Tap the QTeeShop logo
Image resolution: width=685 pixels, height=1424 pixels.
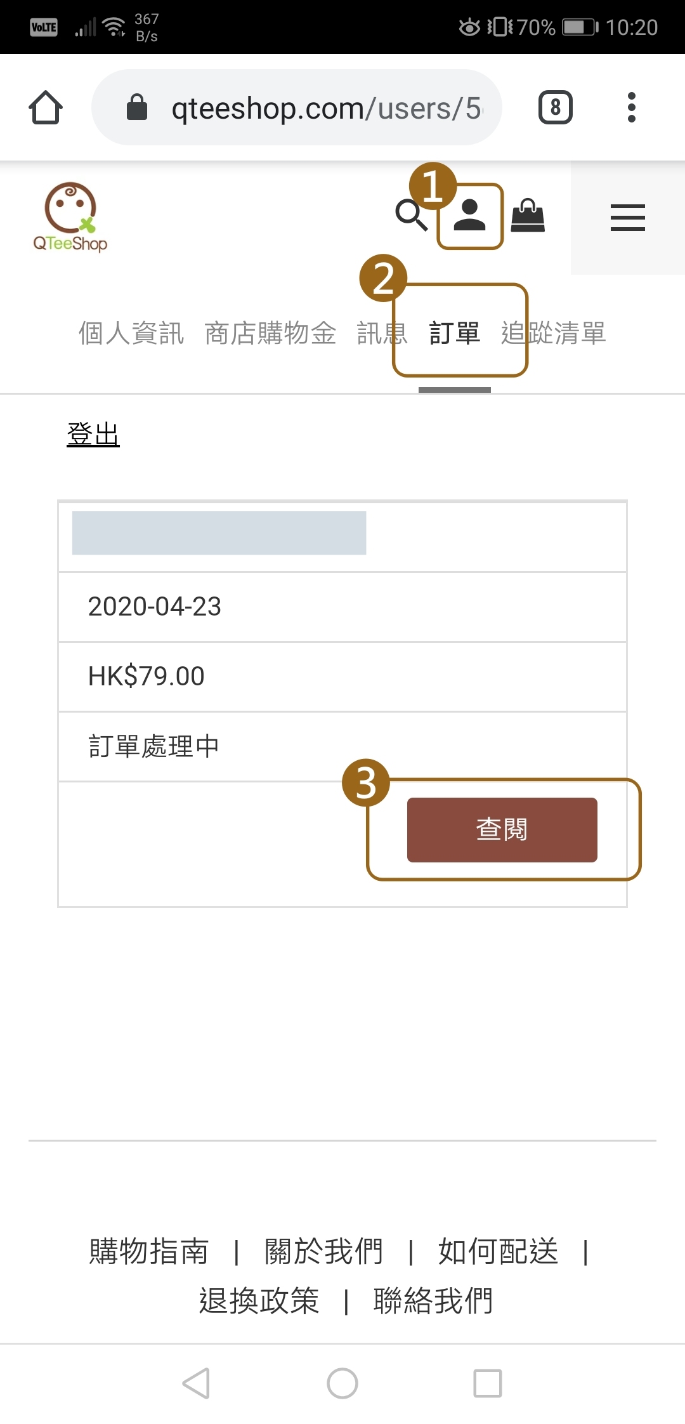point(70,217)
